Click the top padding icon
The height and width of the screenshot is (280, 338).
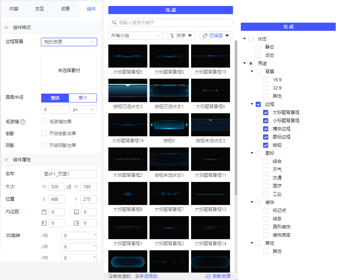pos(44,212)
